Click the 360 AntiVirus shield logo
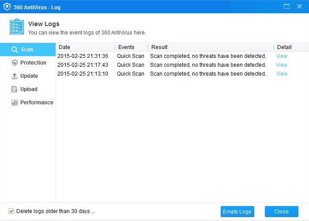This screenshot has height=221, width=309. pyautogui.click(x=7, y=7)
